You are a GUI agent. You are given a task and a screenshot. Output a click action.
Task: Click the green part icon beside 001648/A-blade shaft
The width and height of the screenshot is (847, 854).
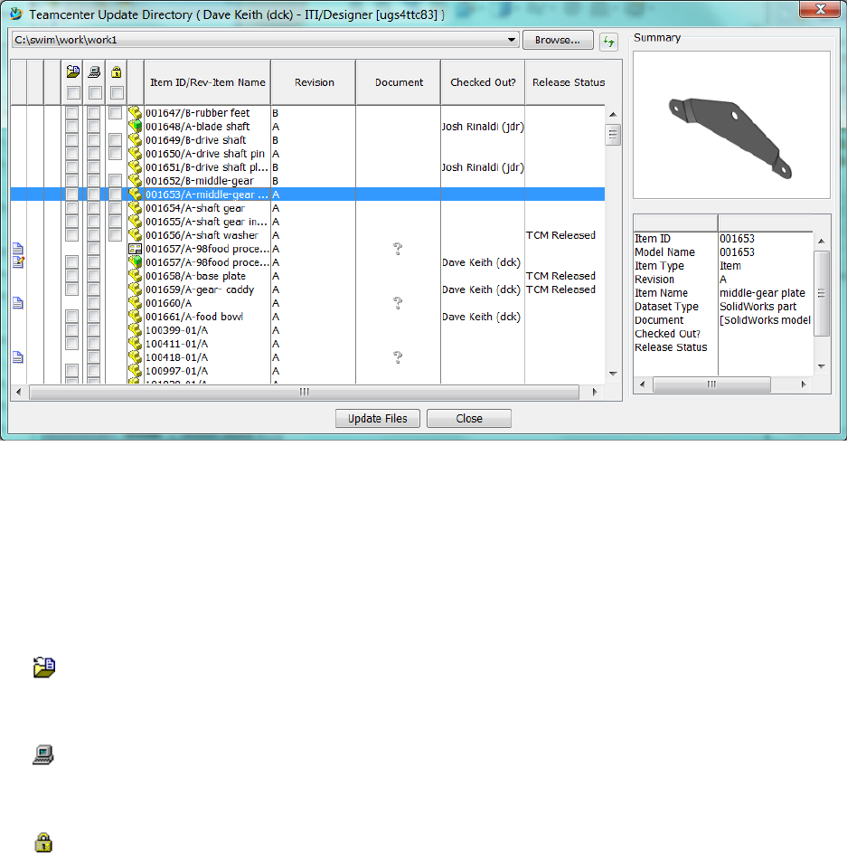[135, 127]
